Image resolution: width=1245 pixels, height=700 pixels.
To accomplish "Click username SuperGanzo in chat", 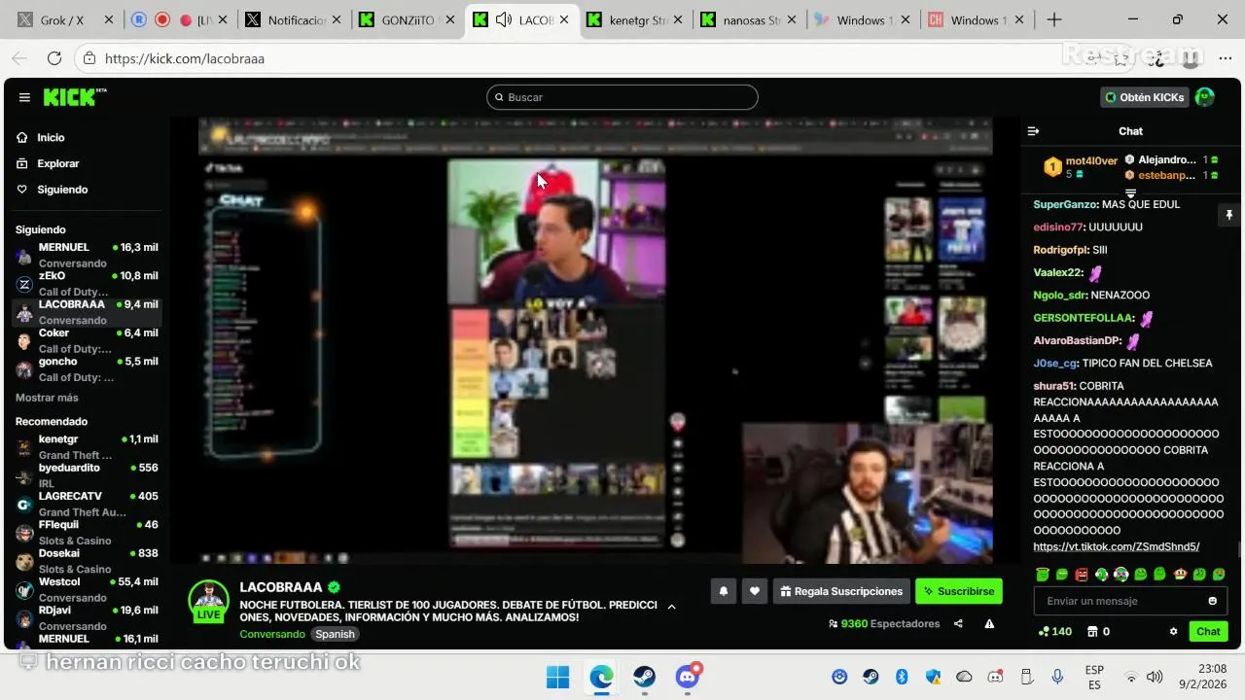I will click(1065, 204).
